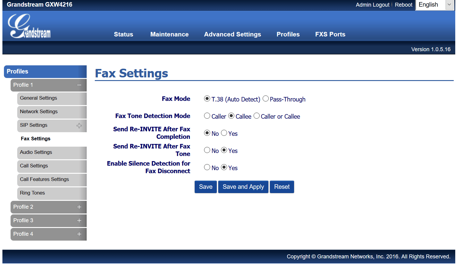Open SIP Settings in sidebar
The height and width of the screenshot is (268, 464).
tap(52, 126)
